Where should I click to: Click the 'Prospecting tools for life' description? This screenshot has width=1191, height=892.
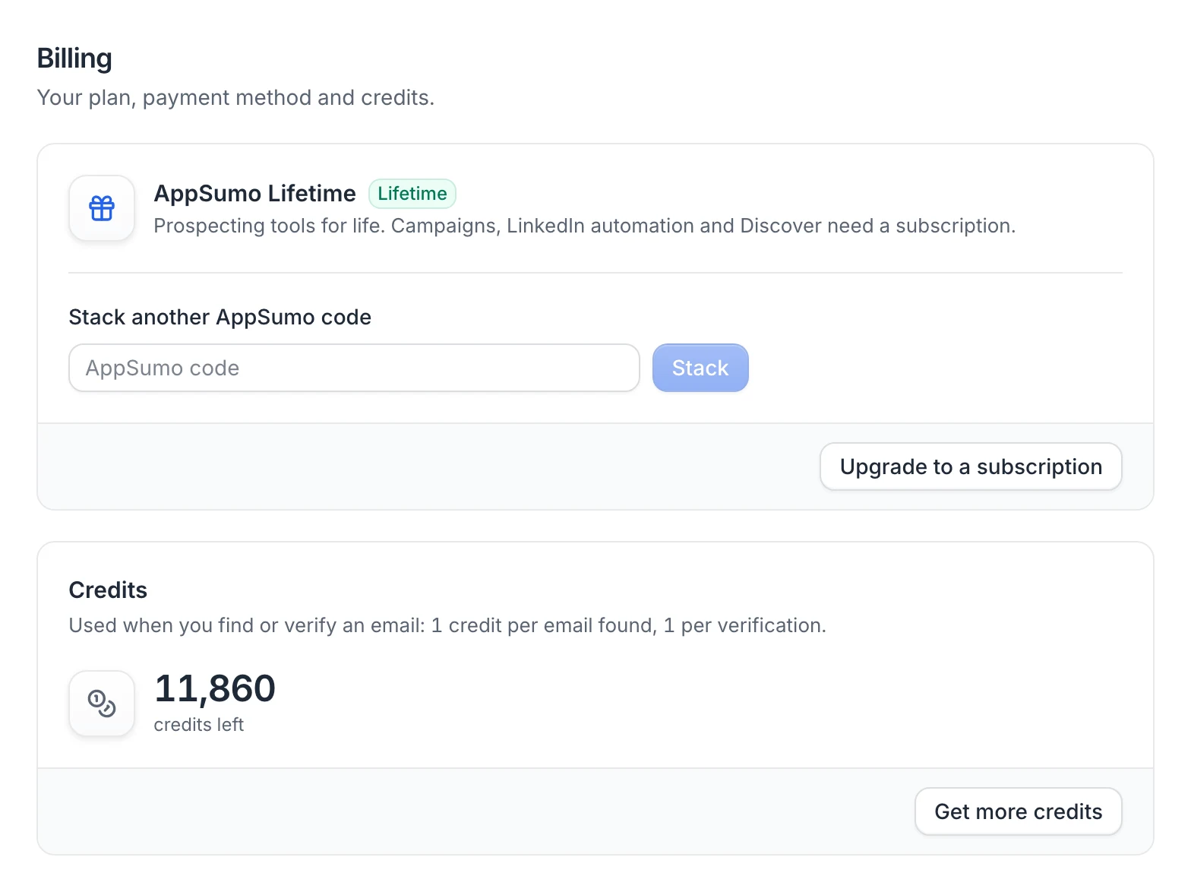584,226
